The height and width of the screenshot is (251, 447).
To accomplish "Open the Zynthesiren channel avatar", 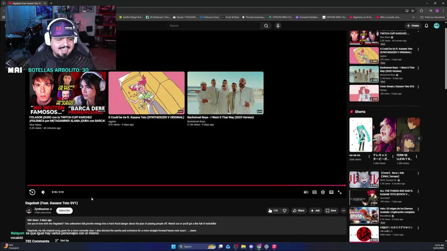I will pos(29,211).
